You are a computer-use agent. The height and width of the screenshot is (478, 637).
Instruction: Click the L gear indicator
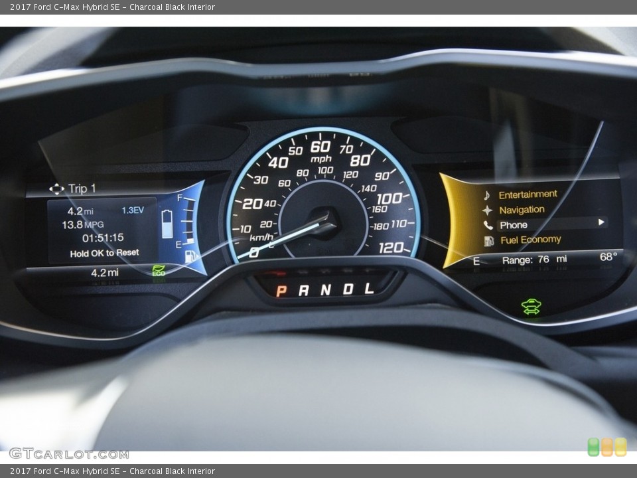tap(368, 289)
